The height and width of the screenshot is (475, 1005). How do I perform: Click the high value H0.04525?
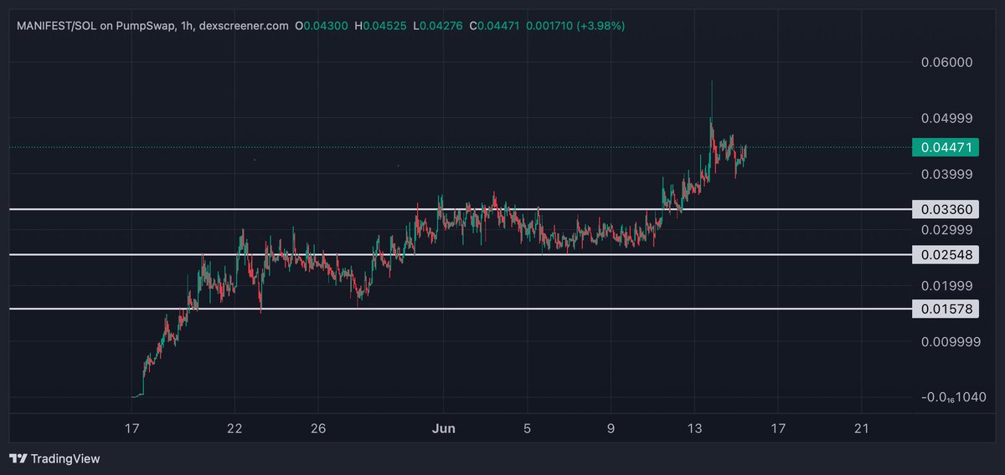tap(381, 27)
